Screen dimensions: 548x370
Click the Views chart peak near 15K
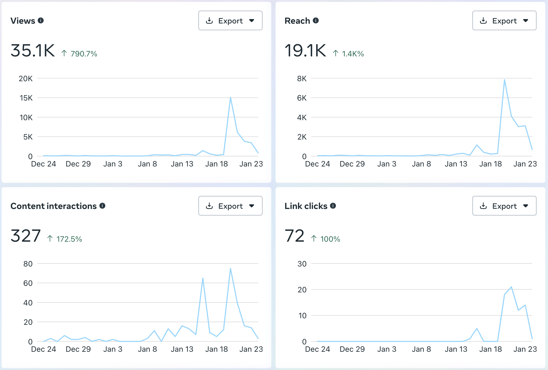pyautogui.click(x=231, y=98)
